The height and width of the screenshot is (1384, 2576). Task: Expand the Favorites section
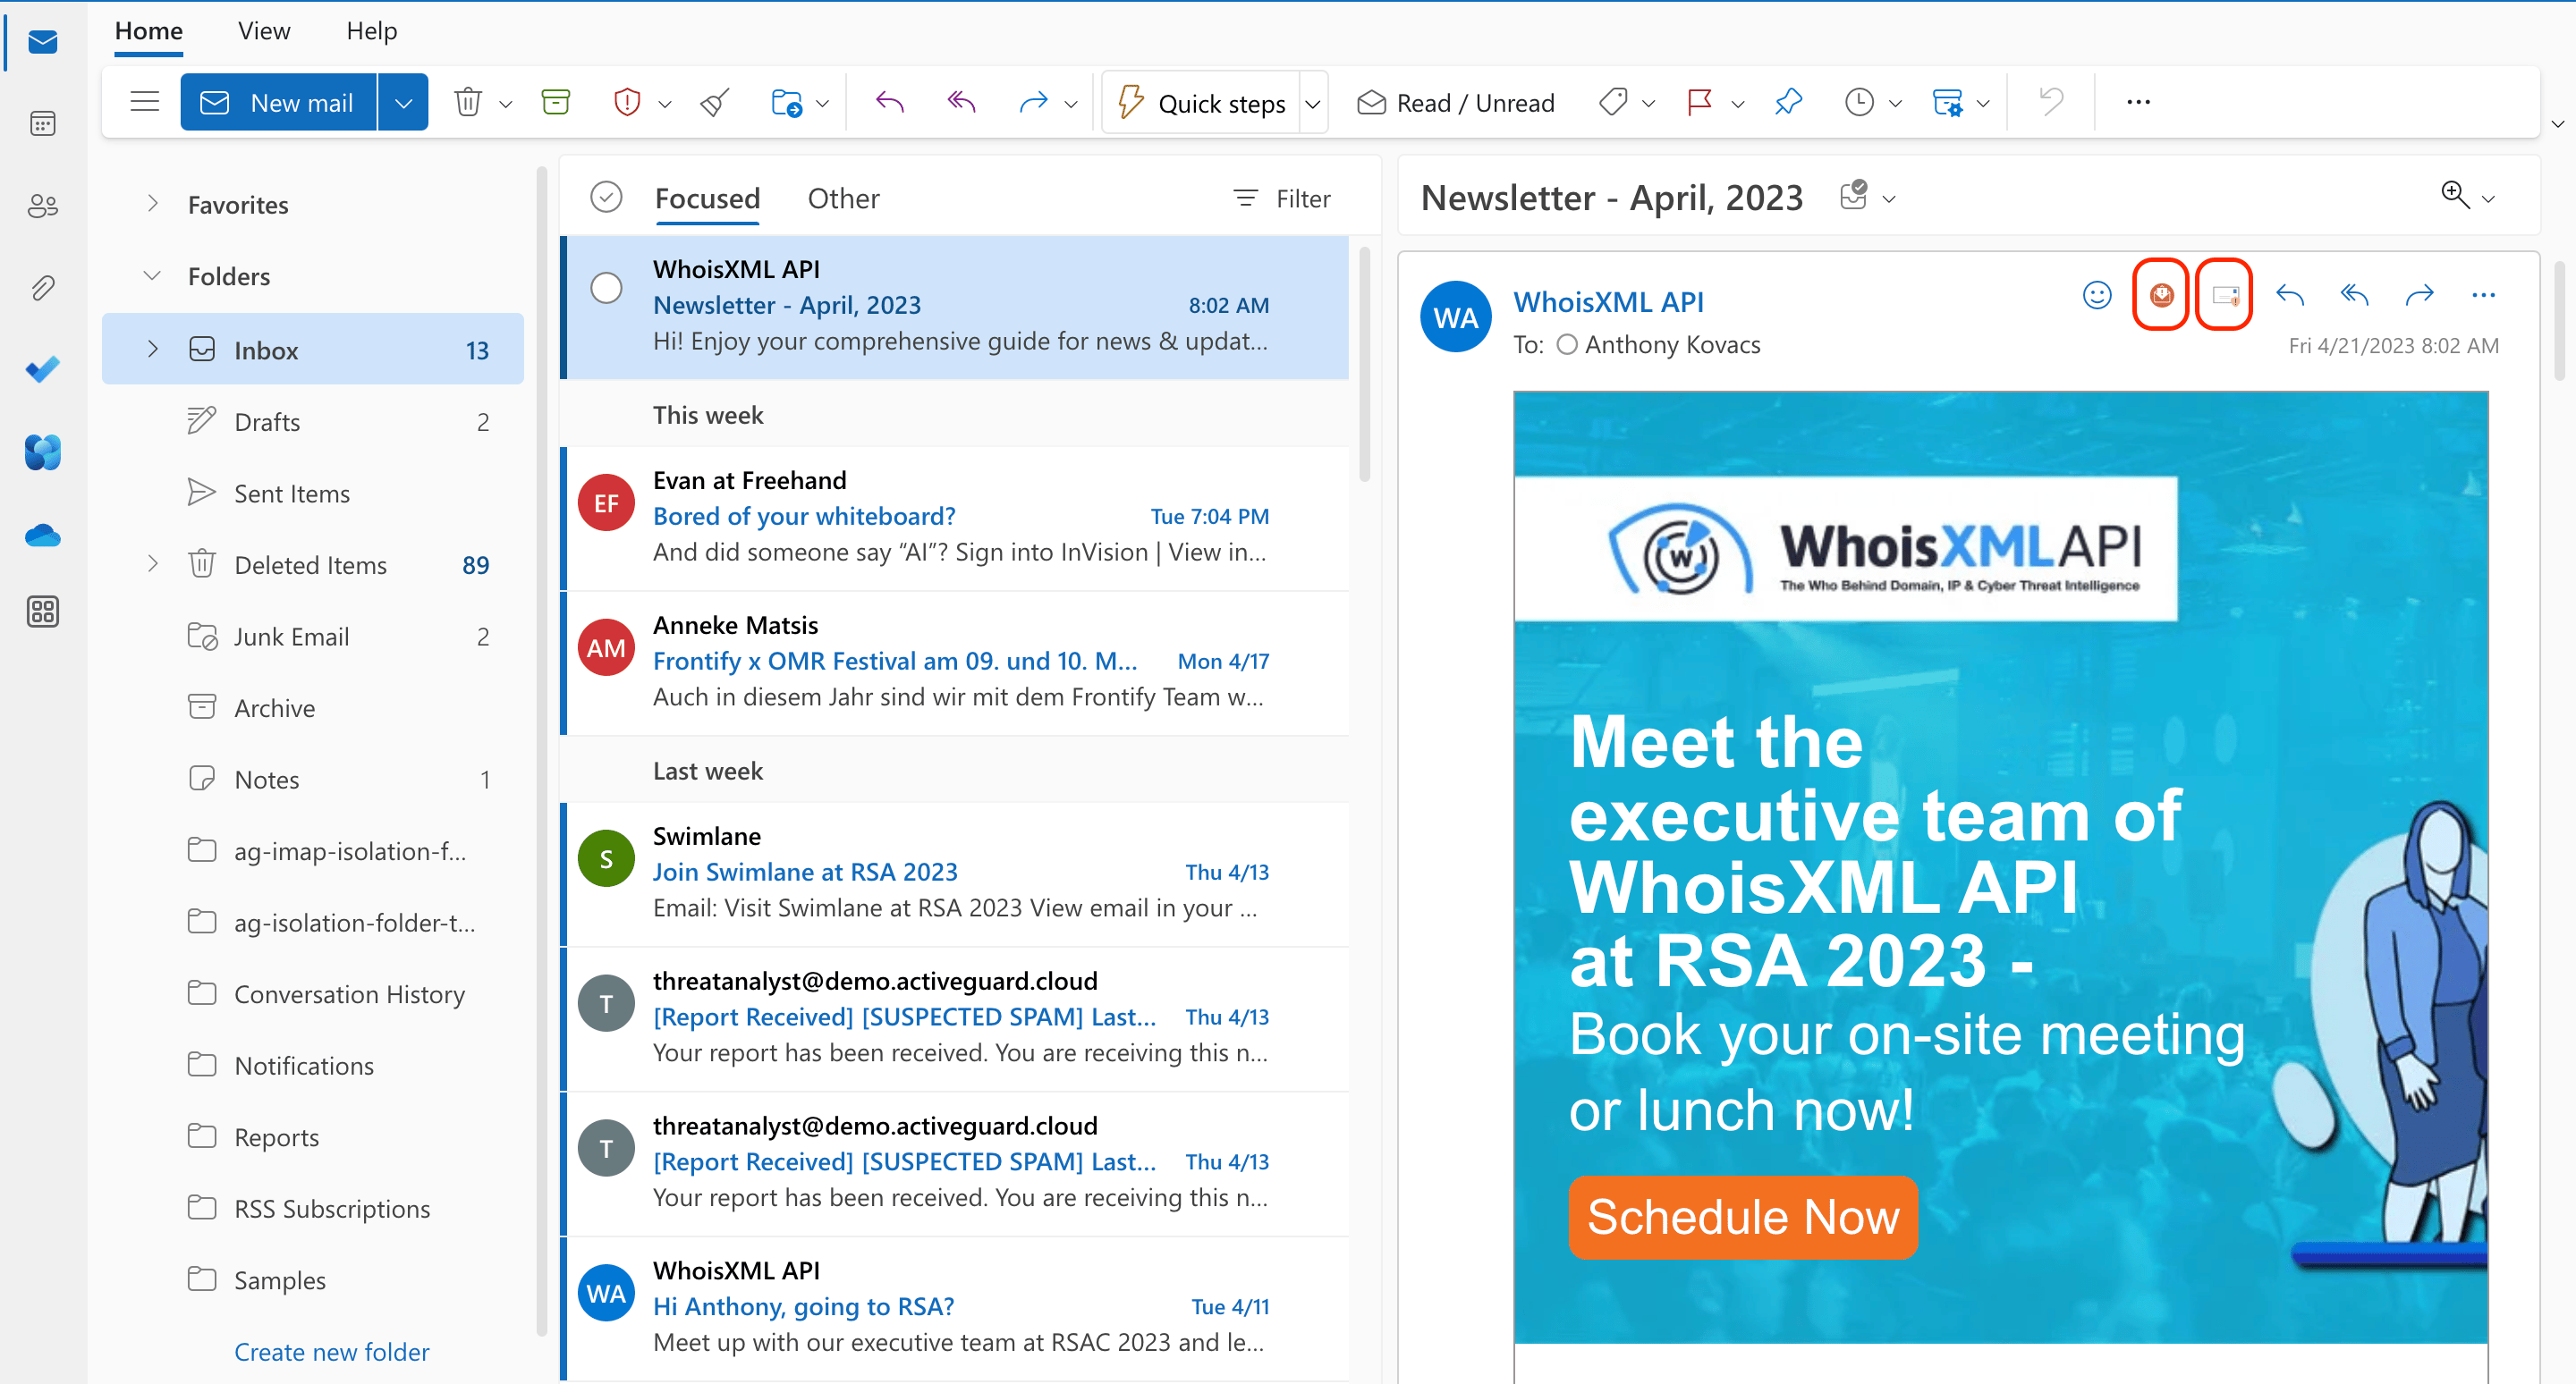click(x=152, y=204)
